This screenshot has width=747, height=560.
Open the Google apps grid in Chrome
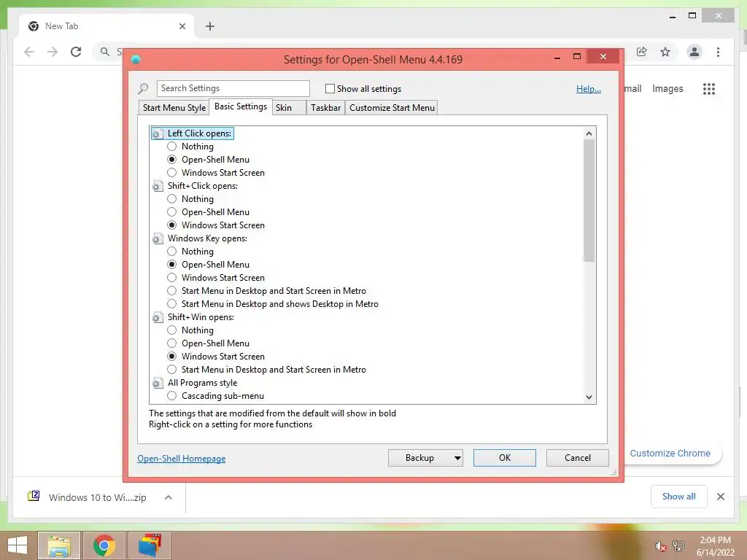[709, 88]
